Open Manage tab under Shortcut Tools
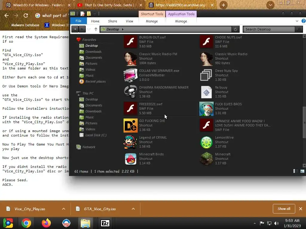 [152, 21]
